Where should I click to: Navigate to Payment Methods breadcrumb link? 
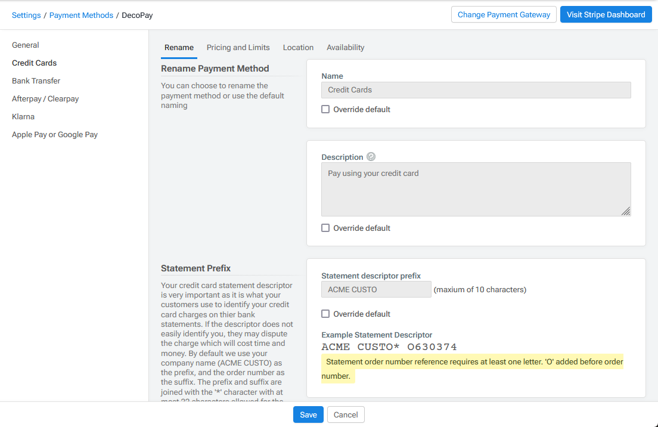[x=81, y=15]
